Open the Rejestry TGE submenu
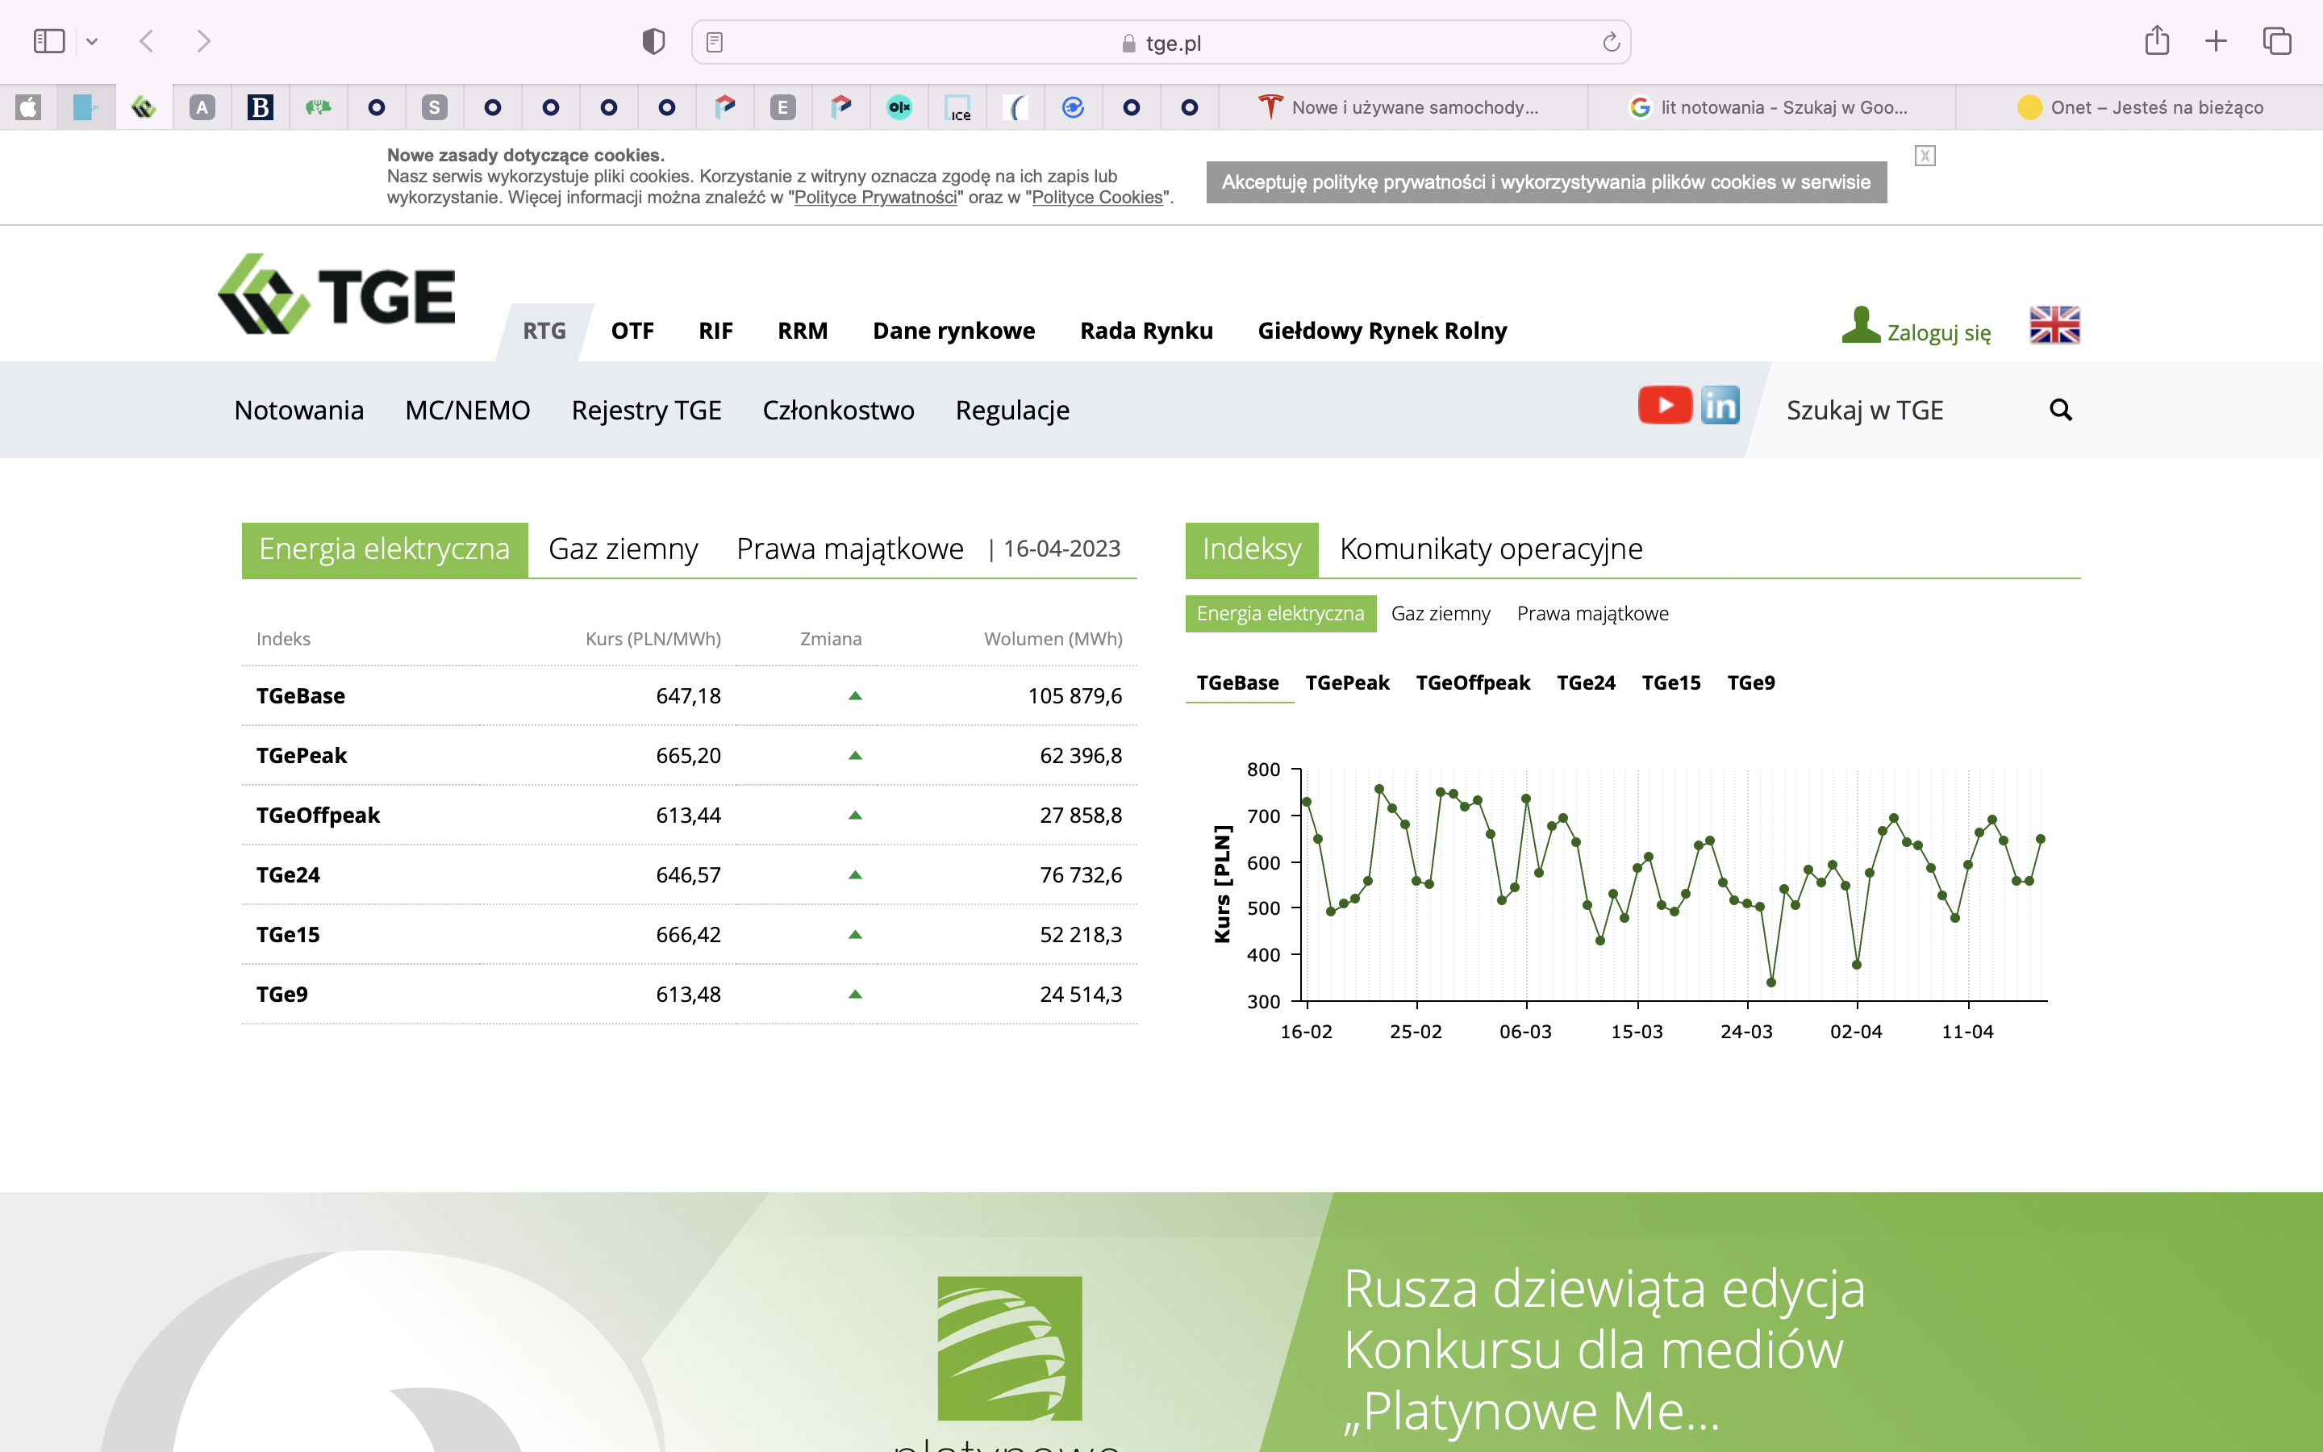 [x=646, y=410]
